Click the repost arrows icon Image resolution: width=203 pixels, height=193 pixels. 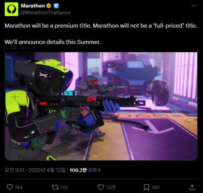tap(55, 187)
